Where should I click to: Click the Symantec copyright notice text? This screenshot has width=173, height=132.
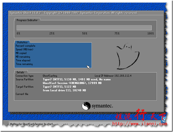pos(91,13)
